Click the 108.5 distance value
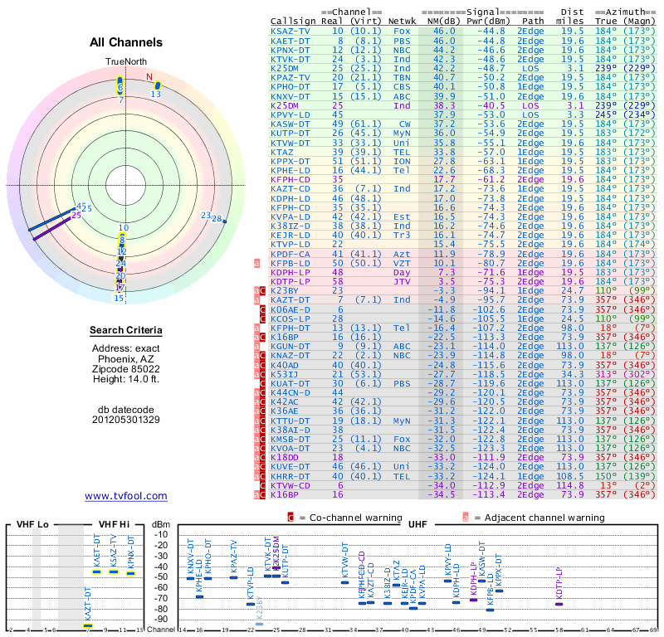 [x=570, y=476]
